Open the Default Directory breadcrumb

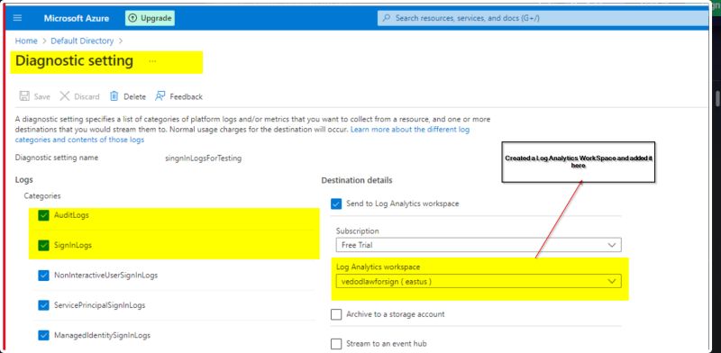[82, 41]
